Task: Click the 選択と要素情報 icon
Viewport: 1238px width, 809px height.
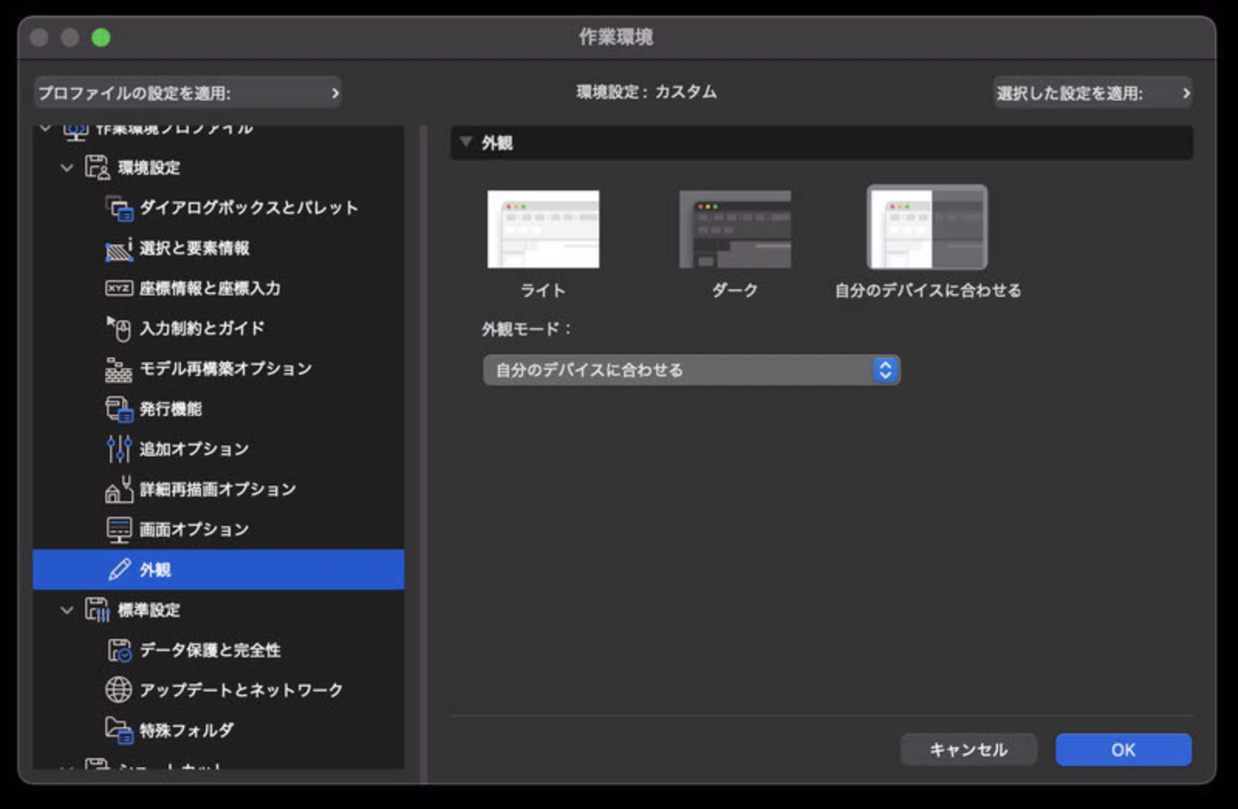Action: coord(119,247)
